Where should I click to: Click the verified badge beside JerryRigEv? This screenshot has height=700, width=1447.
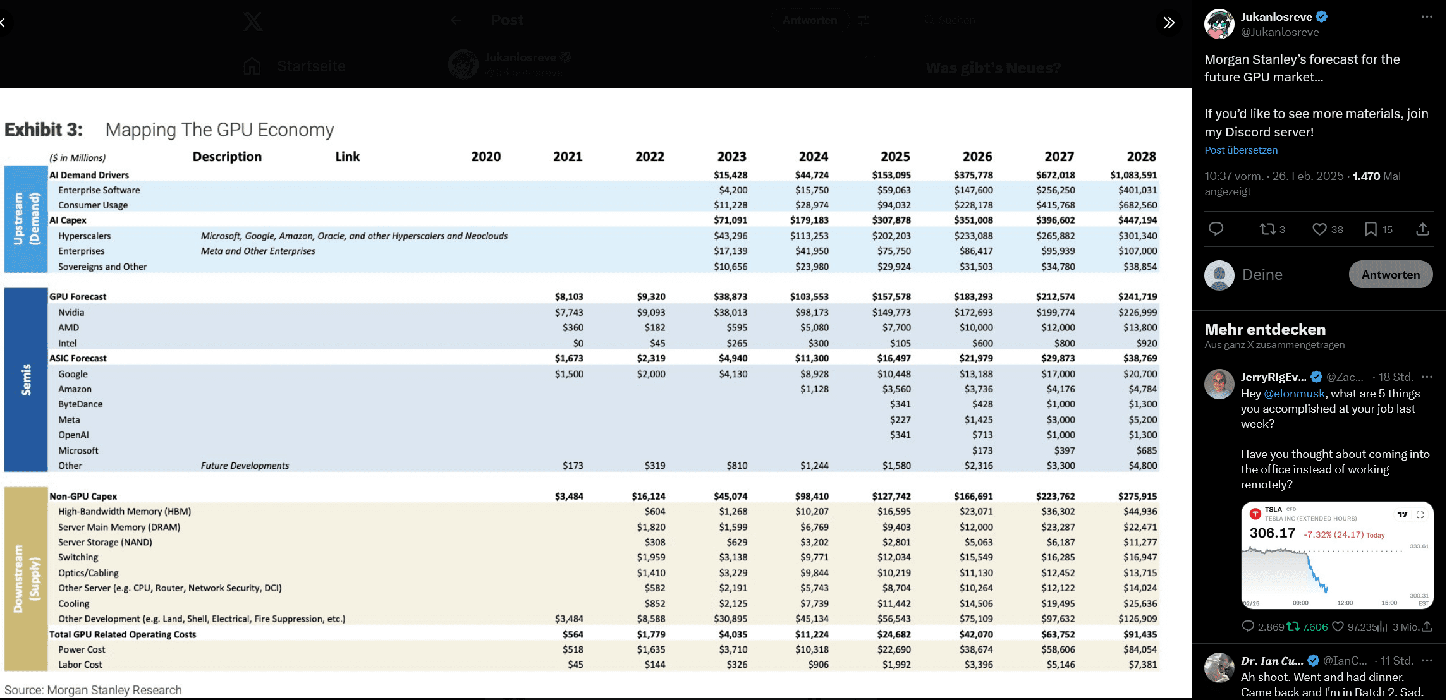point(1317,377)
